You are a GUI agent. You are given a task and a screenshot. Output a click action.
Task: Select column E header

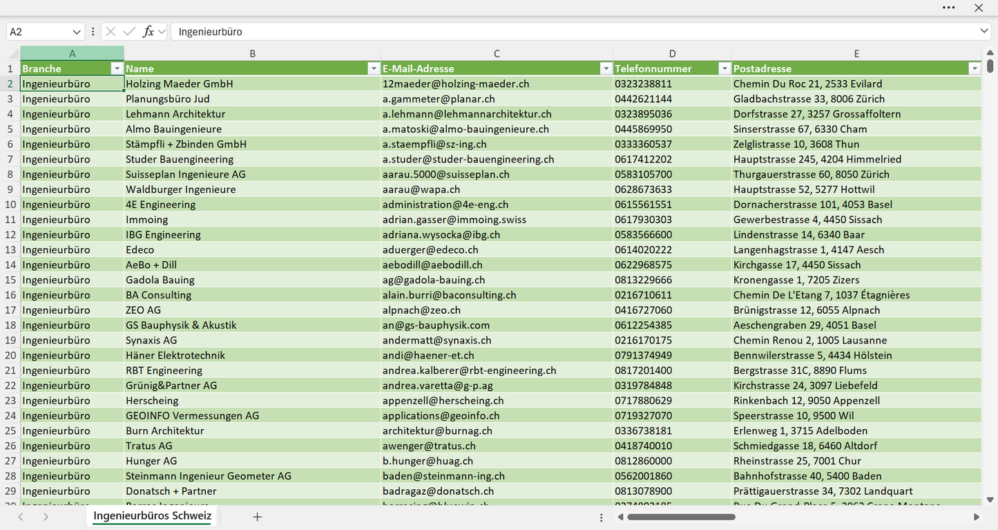[856, 53]
